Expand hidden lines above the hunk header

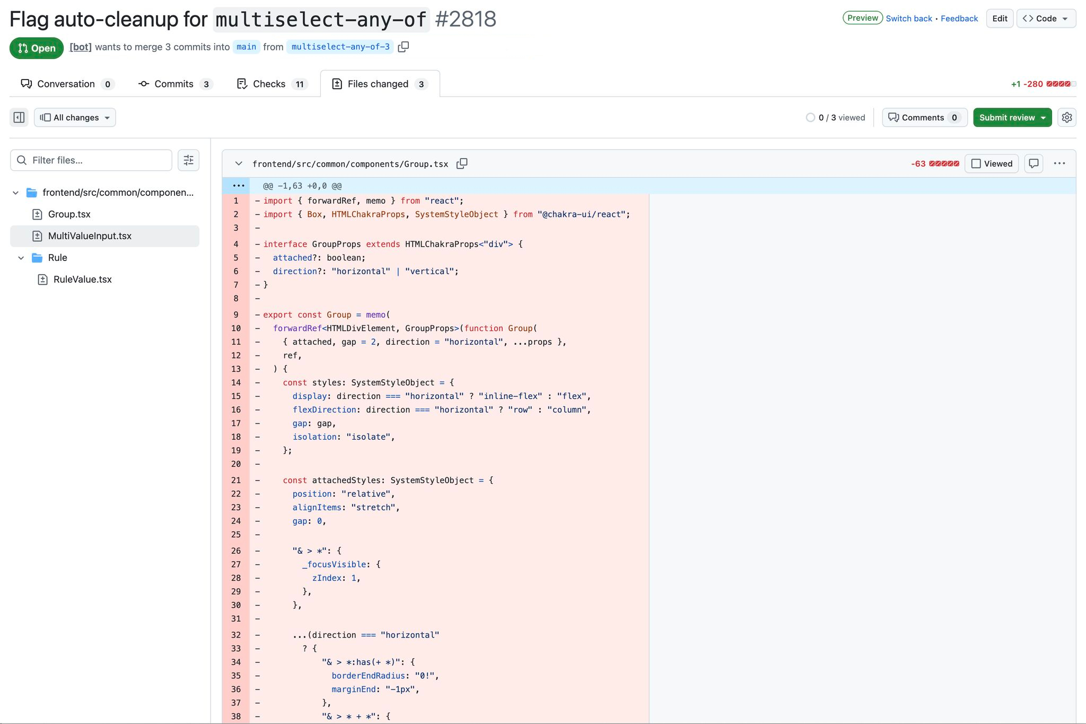[x=238, y=186]
